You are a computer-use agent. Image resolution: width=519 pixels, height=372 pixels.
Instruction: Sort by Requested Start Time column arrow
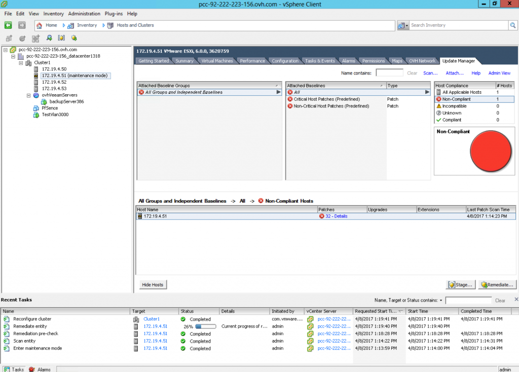click(401, 311)
